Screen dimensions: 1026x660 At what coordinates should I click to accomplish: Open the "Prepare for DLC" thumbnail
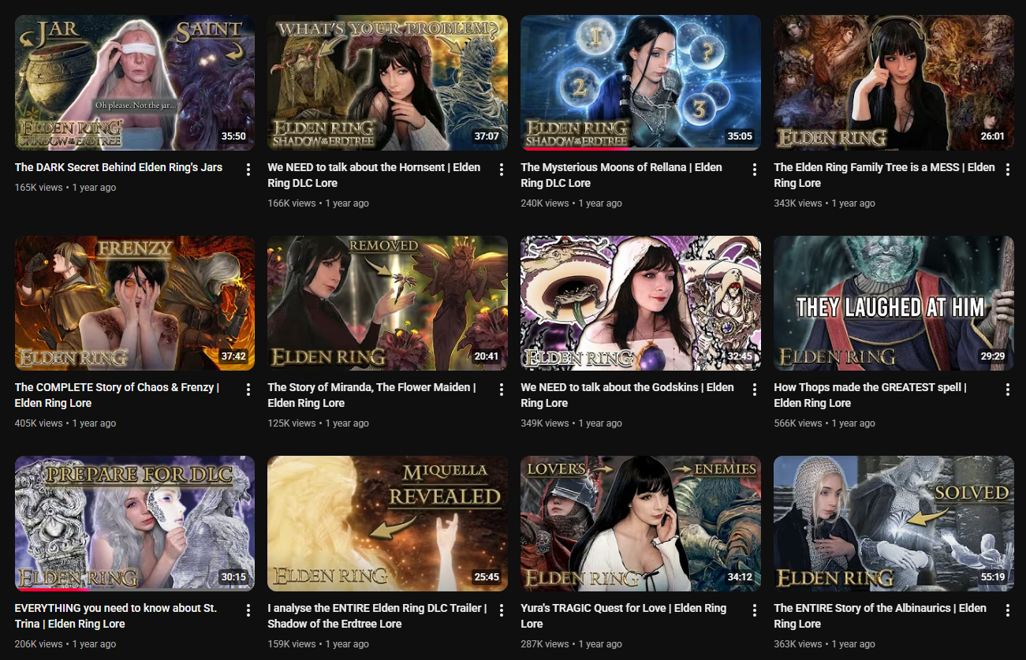(x=135, y=524)
